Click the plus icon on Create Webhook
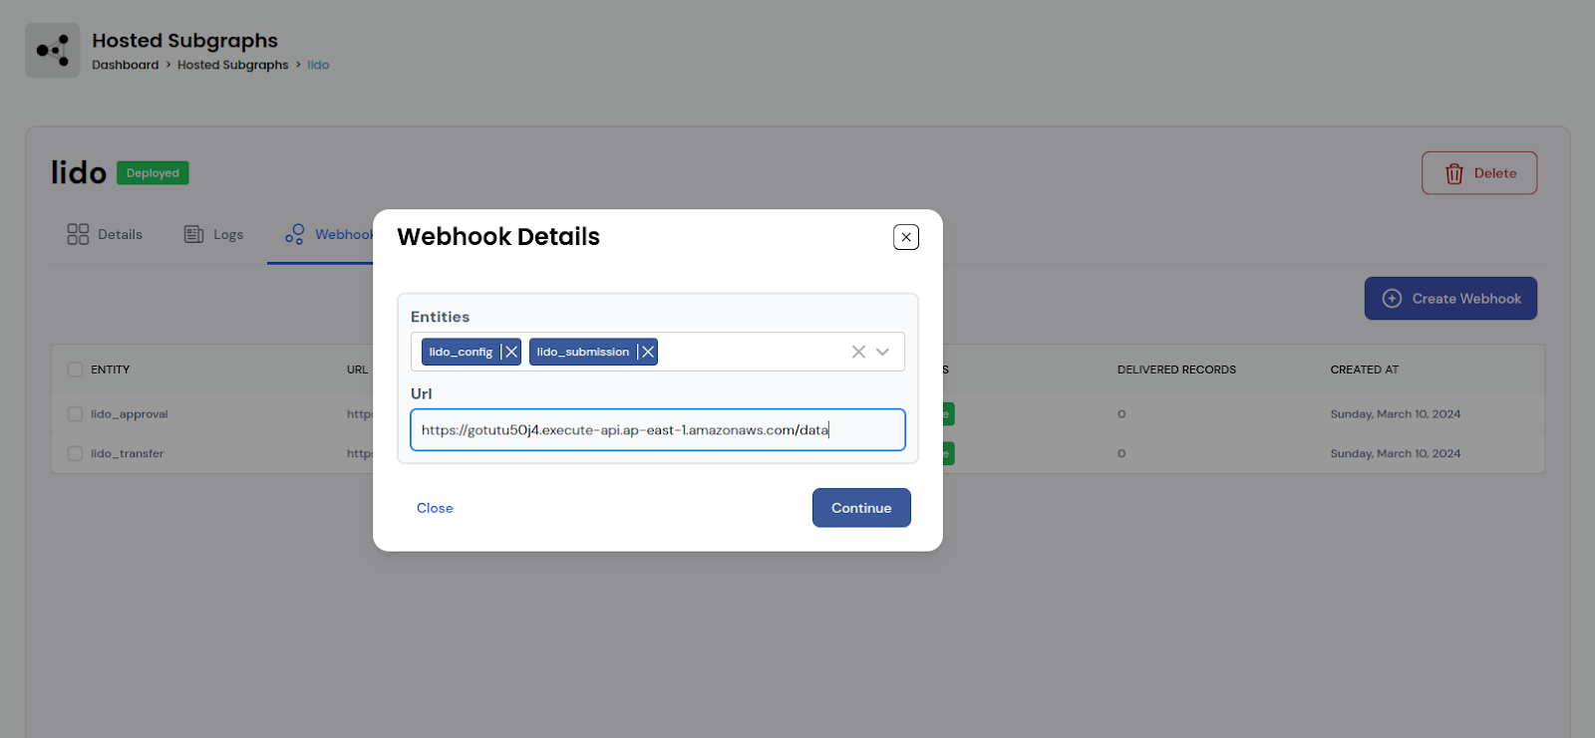1595x738 pixels. point(1392,299)
